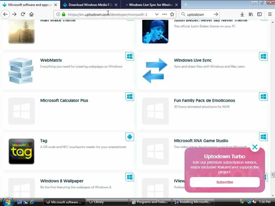
Task: Click Show Desktop quick launch icon
Action: point(20,202)
